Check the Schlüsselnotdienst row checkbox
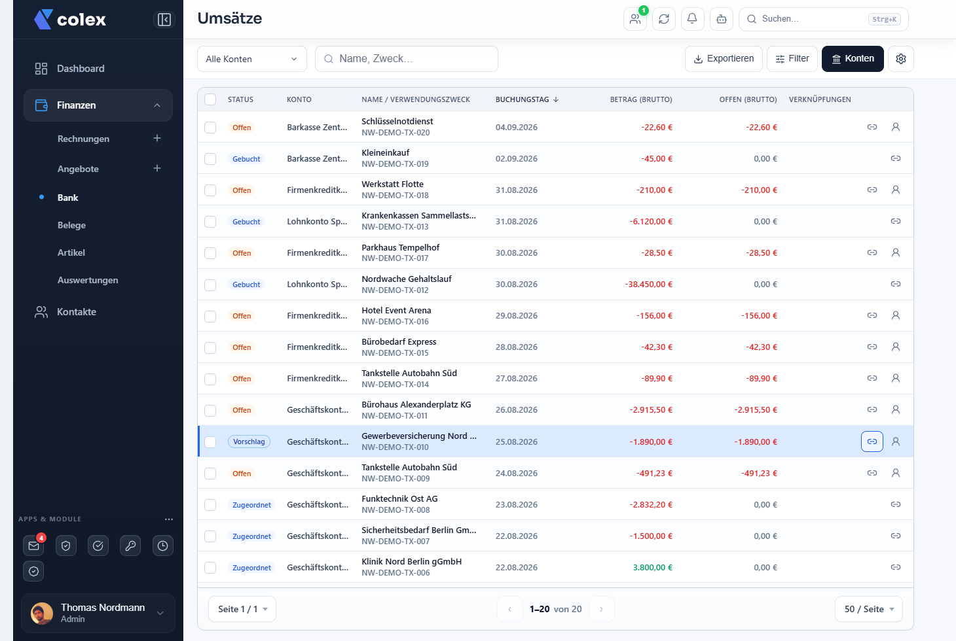956x641 pixels. 210,128
